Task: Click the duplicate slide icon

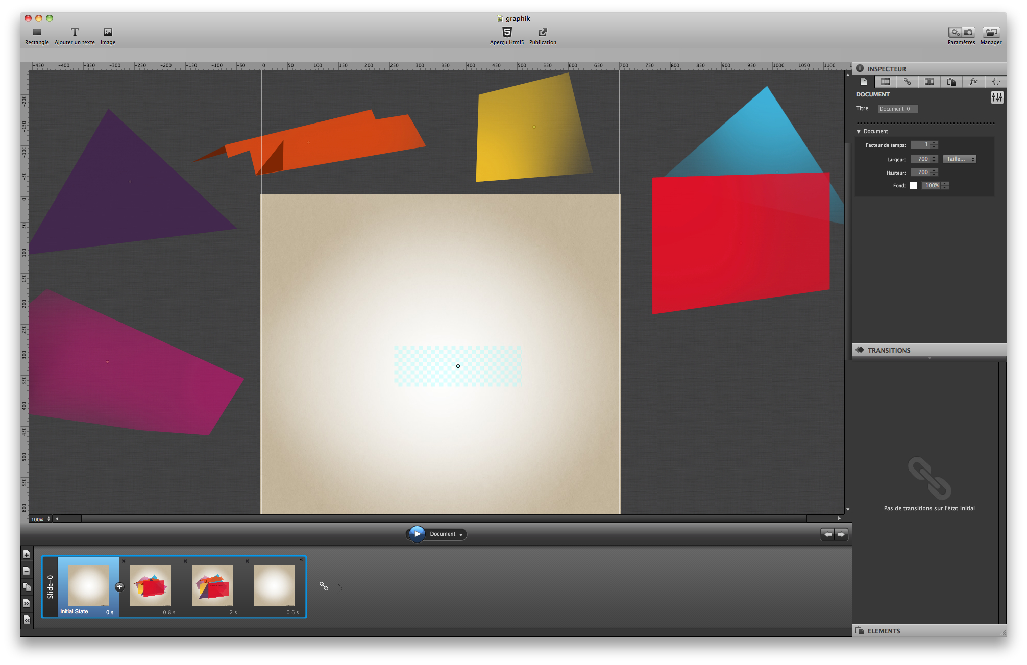Action: pos(27,587)
